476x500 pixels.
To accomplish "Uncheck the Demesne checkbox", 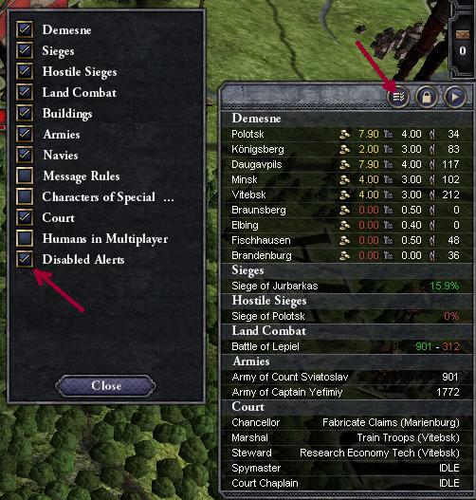I will coord(25,29).
